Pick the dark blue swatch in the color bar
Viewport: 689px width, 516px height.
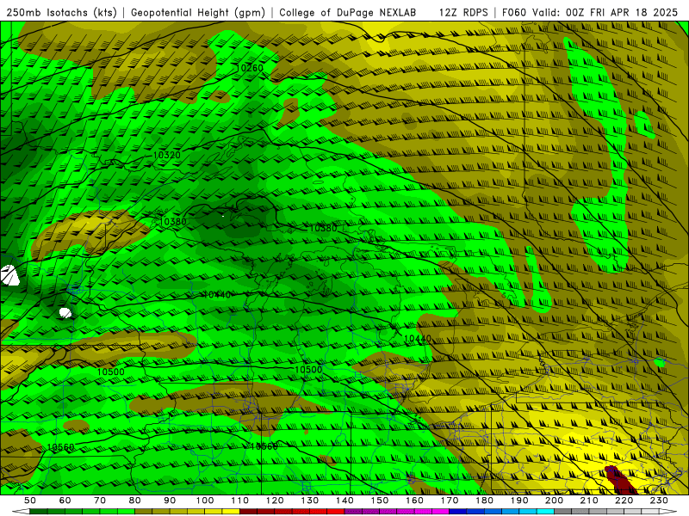click(457, 512)
